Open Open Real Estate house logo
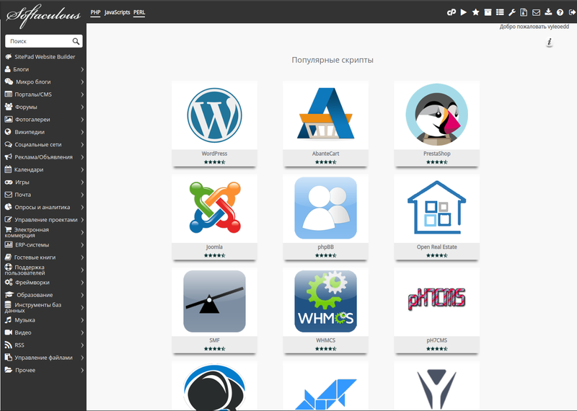Image resolution: width=577 pixels, height=411 pixels. pyautogui.click(x=437, y=207)
